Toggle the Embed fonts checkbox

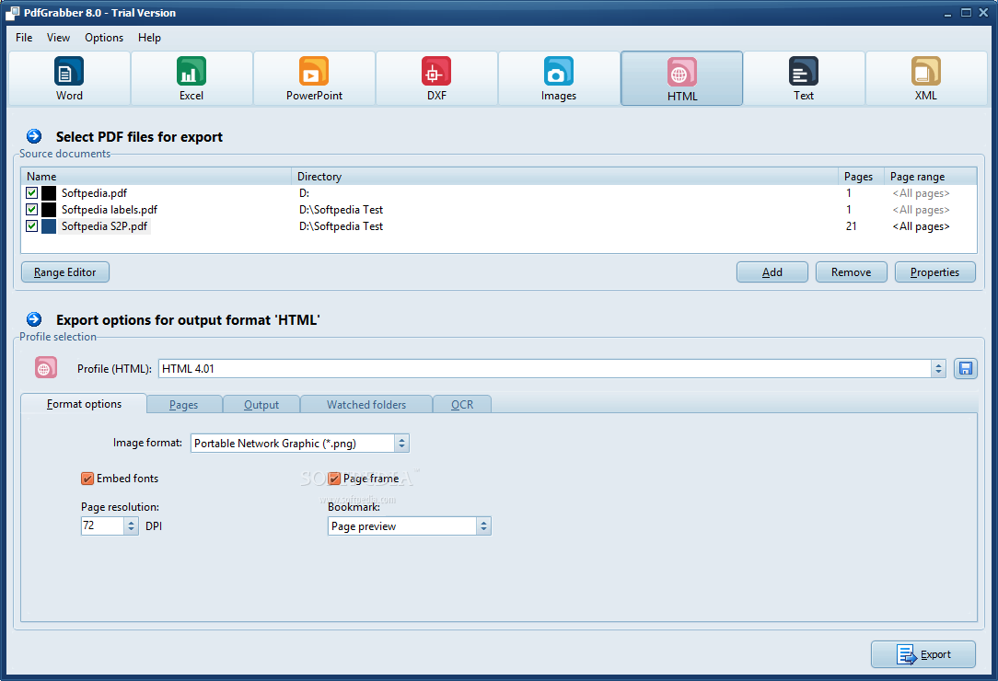pos(87,479)
